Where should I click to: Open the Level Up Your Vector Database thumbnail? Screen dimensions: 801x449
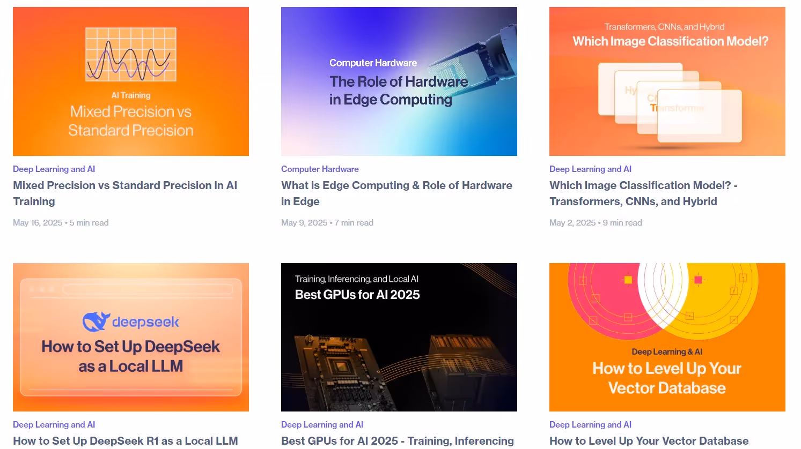667,337
